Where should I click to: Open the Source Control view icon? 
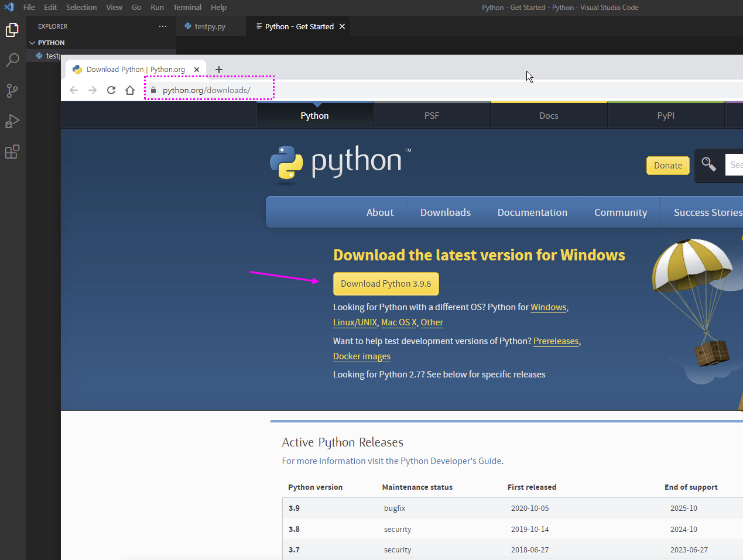12,91
